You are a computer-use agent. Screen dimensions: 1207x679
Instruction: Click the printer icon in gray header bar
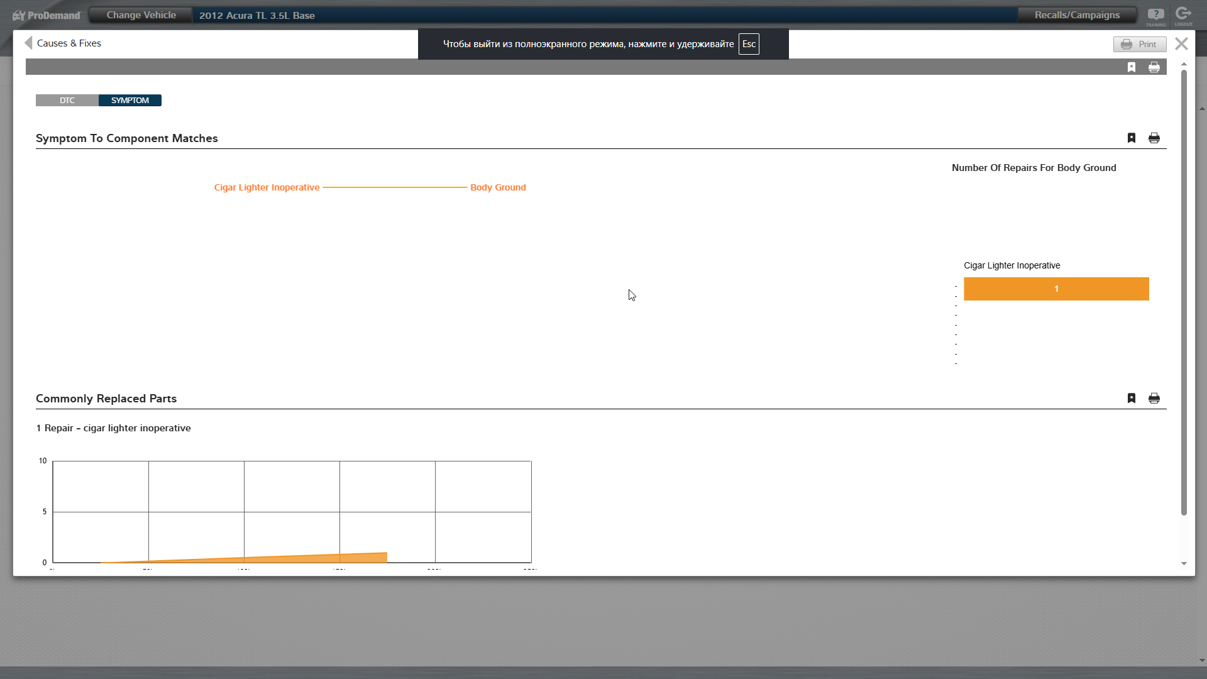[x=1154, y=67]
